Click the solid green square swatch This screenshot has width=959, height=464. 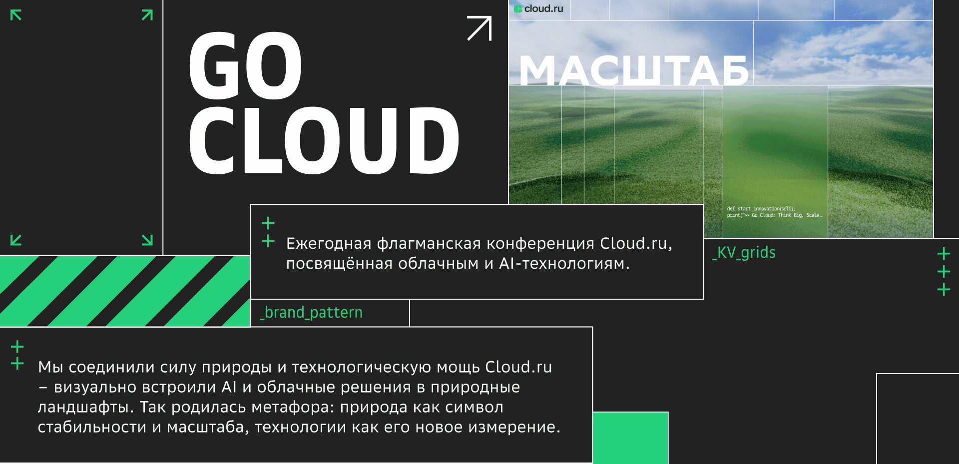tap(630, 438)
